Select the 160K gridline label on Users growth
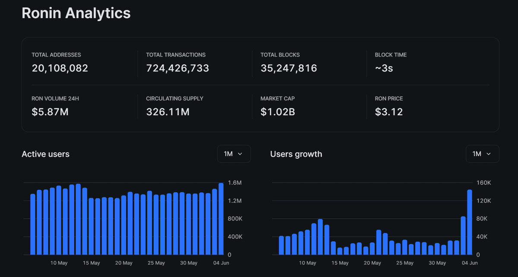This screenshot has height=277, width=518. 483,183
